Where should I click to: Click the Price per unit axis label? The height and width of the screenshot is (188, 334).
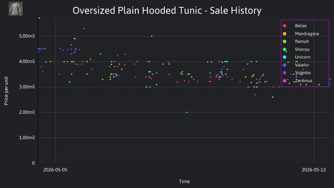pyautogui.click(x=6, y=91)
